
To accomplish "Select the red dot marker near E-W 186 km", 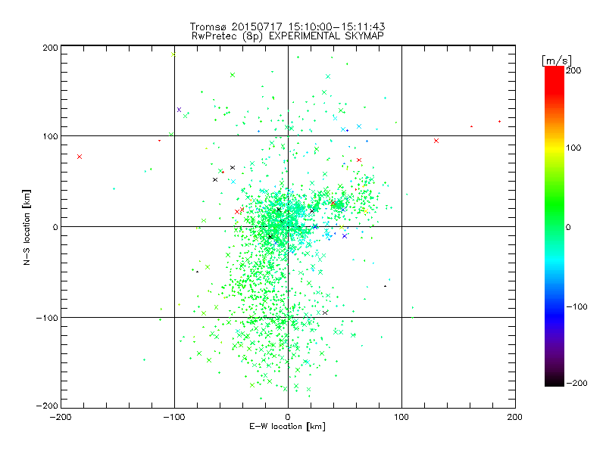I will point(500,122).
